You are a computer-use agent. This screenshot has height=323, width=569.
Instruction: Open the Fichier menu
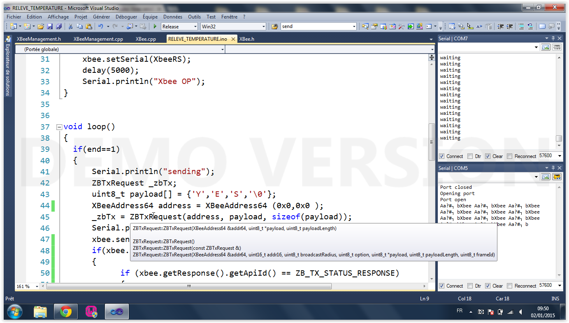(14, 17)
